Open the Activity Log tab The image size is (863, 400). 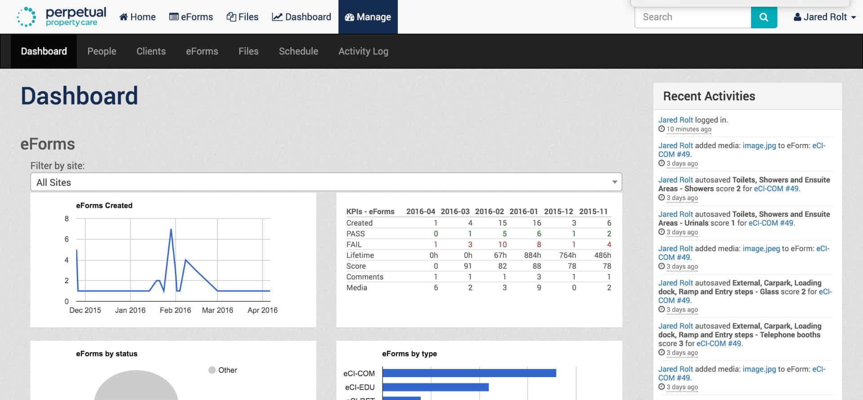363,51
